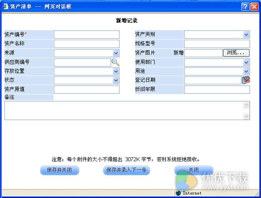Expand the 资产类别 dropdown
This screenshot has width=261, height=198.
[x=246, y=35]
